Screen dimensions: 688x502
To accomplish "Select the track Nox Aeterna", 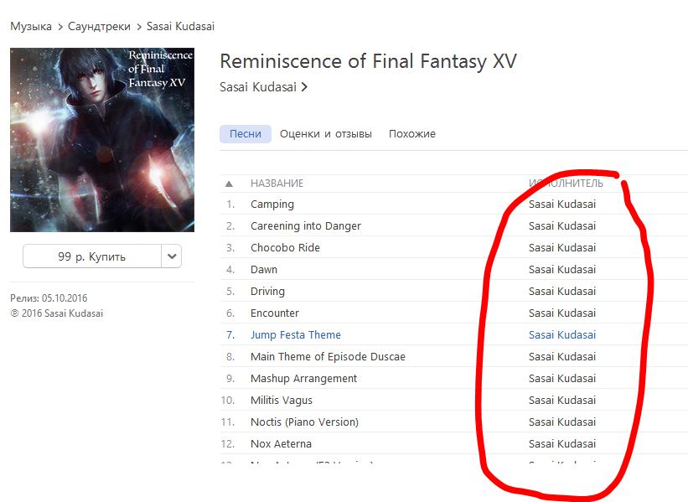I will pyautogui.click(x=281, y=443).
